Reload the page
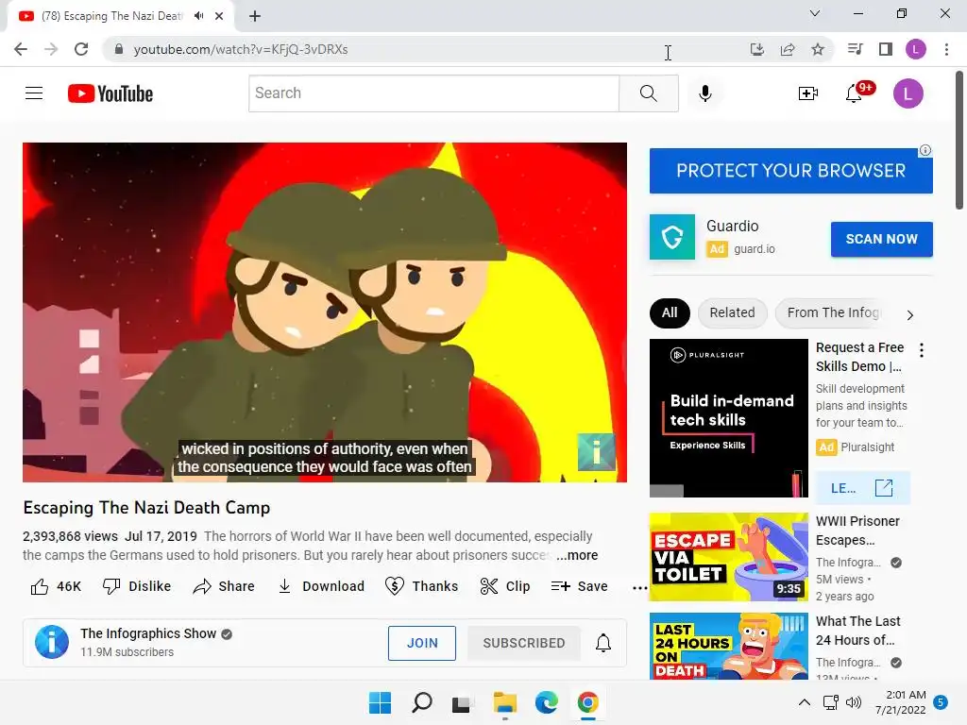This screenshot has height=725, width=967. point(81,49)
